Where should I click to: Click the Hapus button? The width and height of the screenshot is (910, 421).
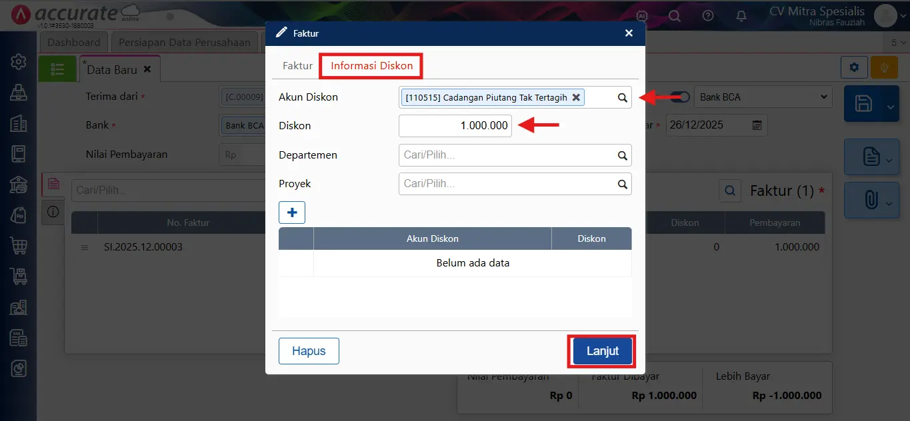click(x=309, y=351)
